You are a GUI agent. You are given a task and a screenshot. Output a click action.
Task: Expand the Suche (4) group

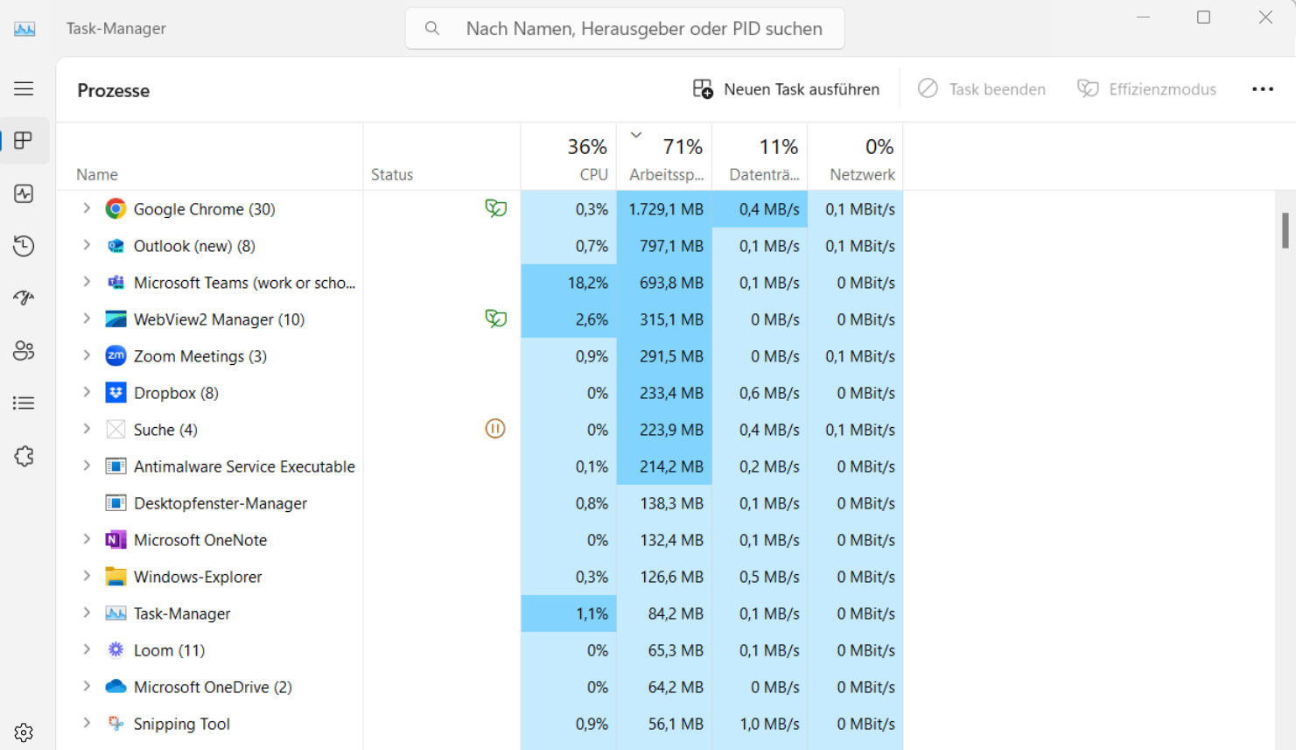pyautogui.click(x=87, y=429)
